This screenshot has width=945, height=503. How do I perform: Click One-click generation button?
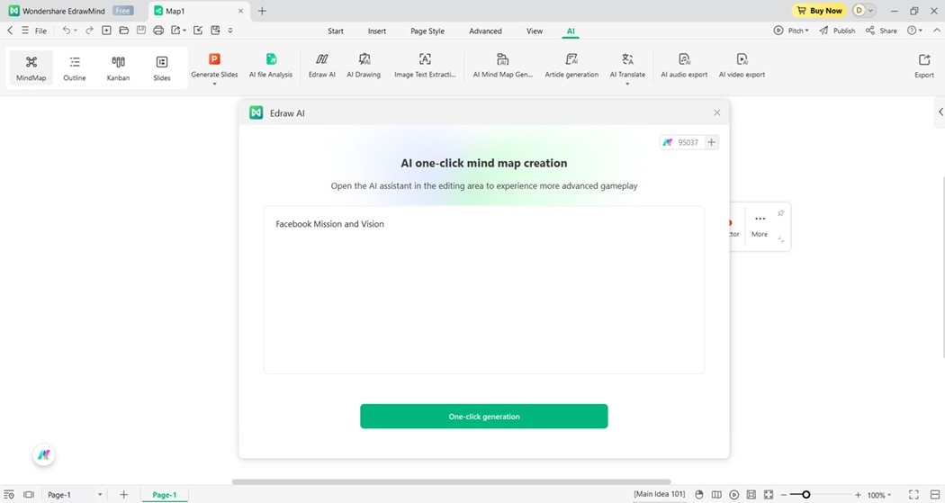(484, 417)
